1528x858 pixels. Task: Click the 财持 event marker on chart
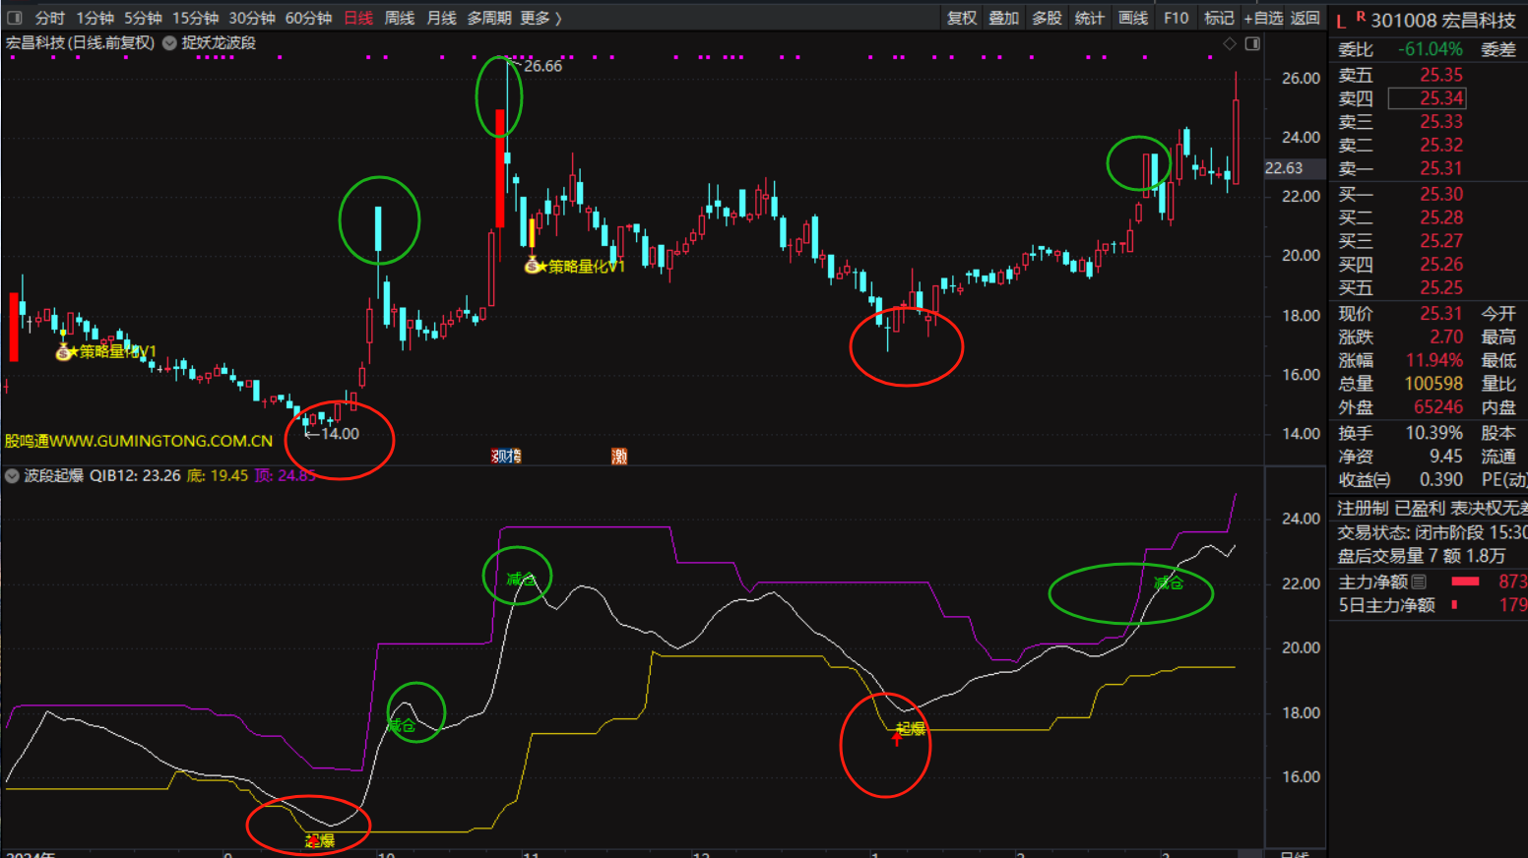[x=506, y=457]
